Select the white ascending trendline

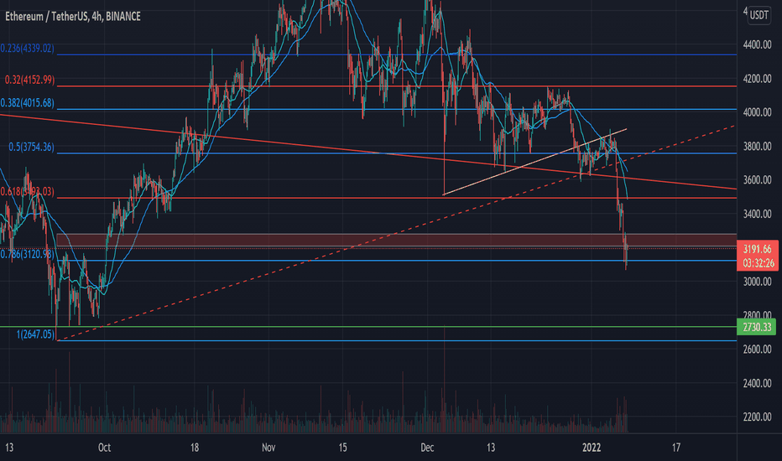point(534,162)
